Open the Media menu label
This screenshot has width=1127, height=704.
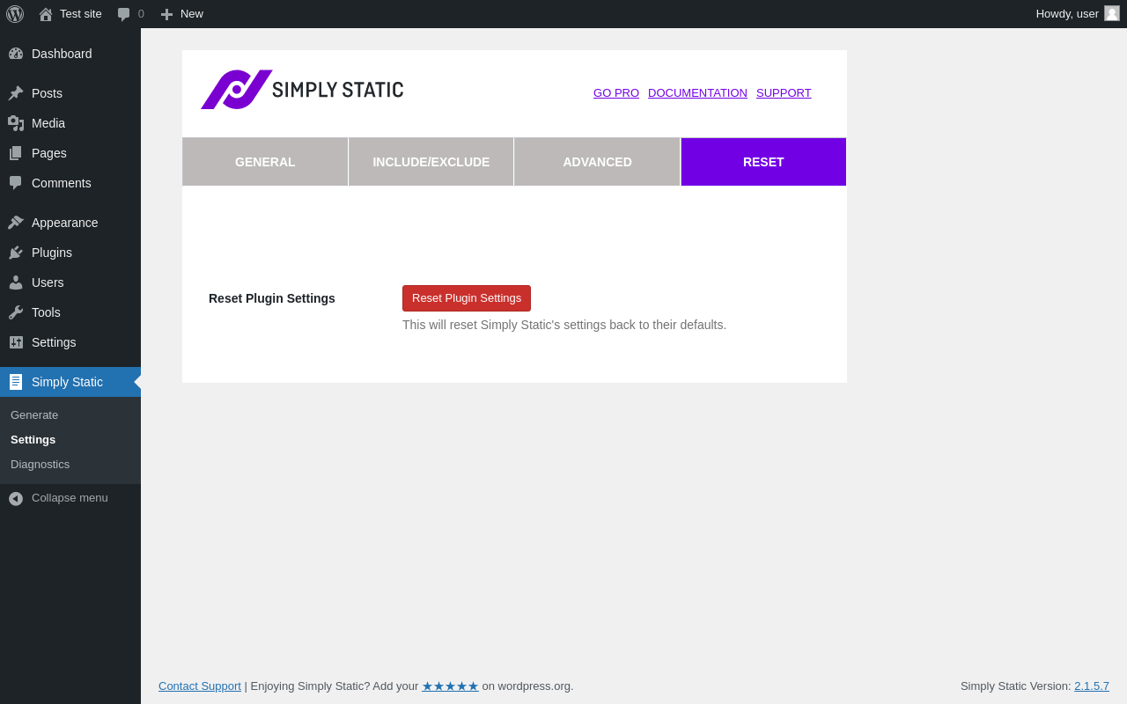click(48, 123)
